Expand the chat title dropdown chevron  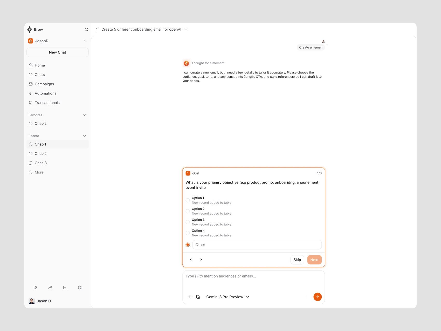tap(186, 30)
